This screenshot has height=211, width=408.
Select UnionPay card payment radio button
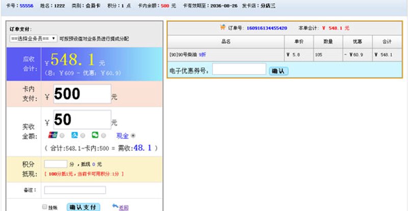tap(62, 135)
